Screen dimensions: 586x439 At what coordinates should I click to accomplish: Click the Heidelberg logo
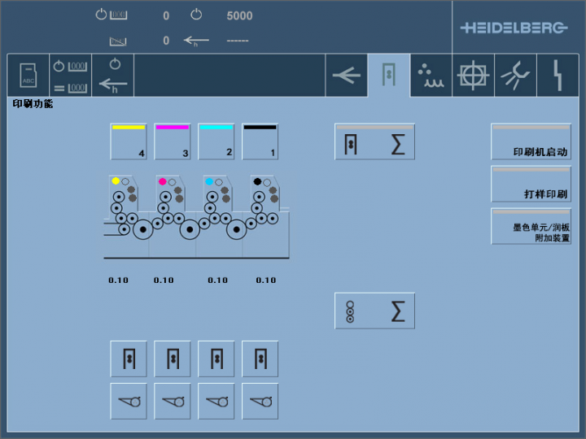pos(514,28)
